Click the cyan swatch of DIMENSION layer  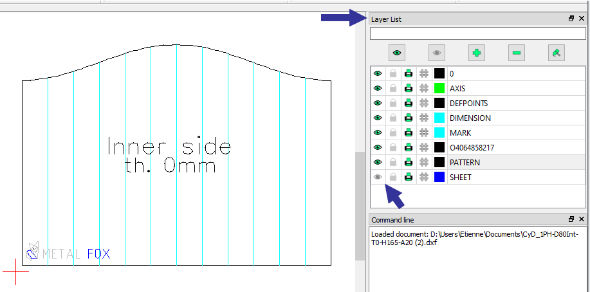pos(439,118)
